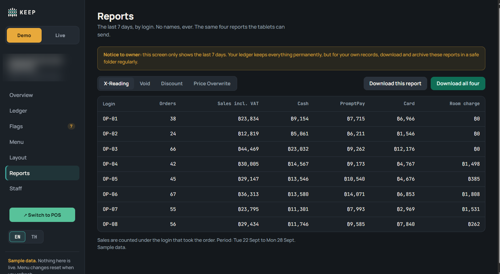The image size is (500, 274).
Task: Click OP-06 in the Login column
Action: pos(110,194)
